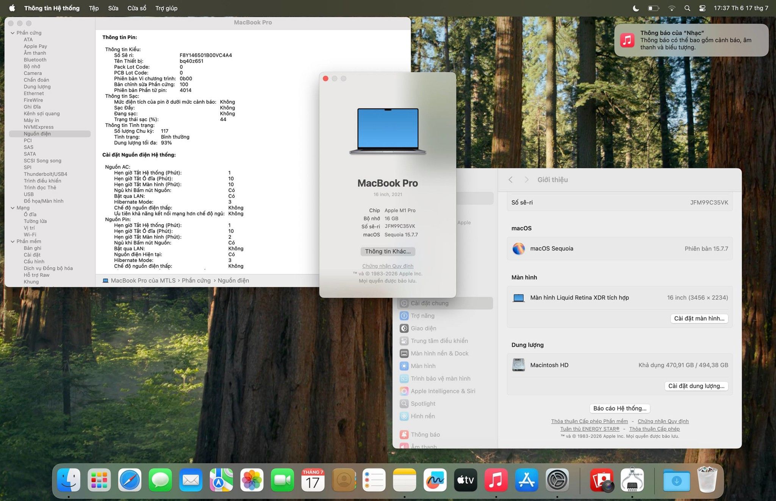Select Bluetooth in the System Information sidebar
Viewport: 776px width, 501px height.
point(35,60)
